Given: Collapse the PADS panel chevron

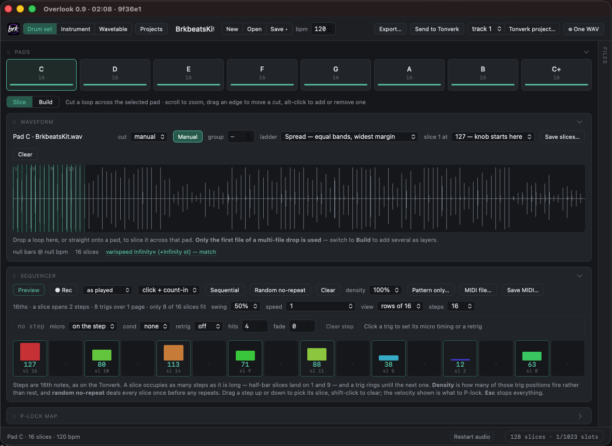Looking at the screenshot, I should (586, 52).
